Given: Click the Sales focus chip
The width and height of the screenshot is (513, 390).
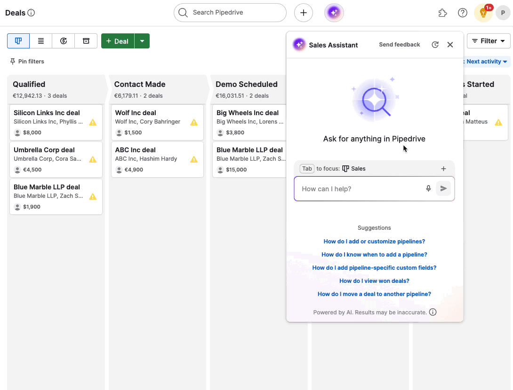Looking at the screenshot, I should coord(353,169).
